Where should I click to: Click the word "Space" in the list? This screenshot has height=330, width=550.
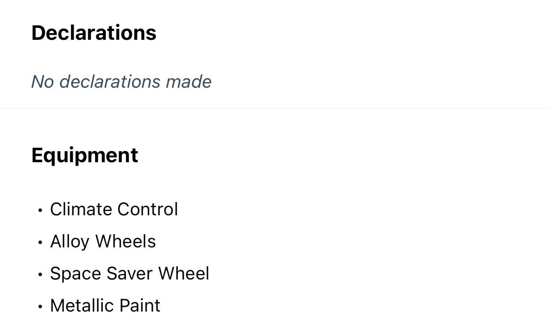[76, 274]
